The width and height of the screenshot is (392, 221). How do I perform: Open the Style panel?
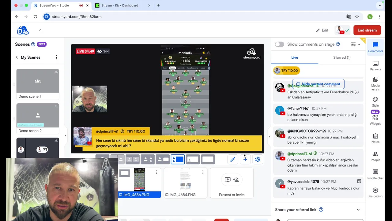pos(375,102)
